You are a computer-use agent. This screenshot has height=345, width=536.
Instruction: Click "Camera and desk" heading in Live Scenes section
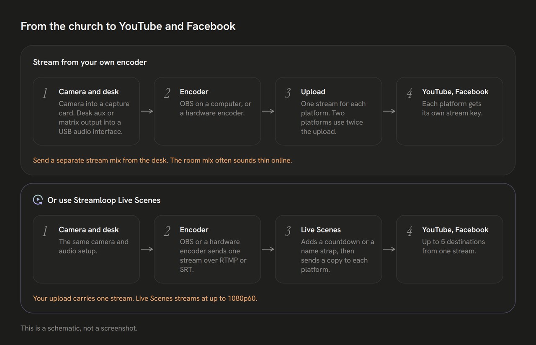89,230
